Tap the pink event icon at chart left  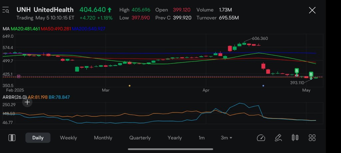[x=19, y=76]
